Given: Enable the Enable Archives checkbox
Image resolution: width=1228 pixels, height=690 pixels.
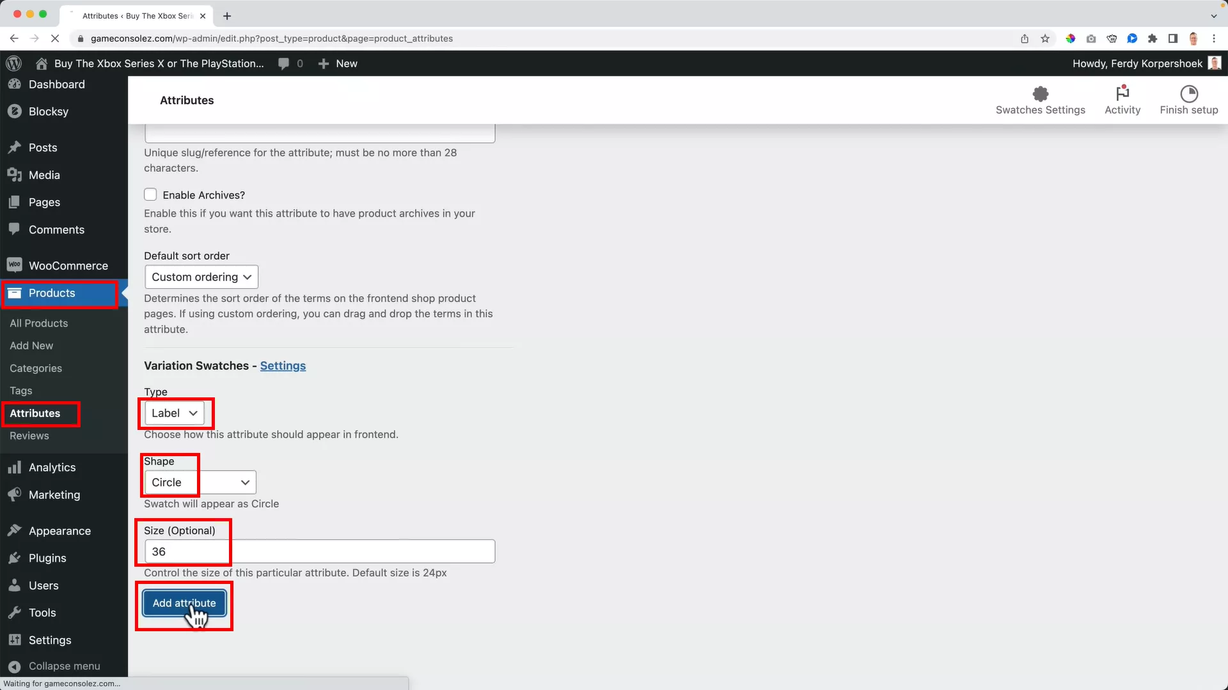Looking at the screenshot, I should pyautogui.click(x=151, y=194).
